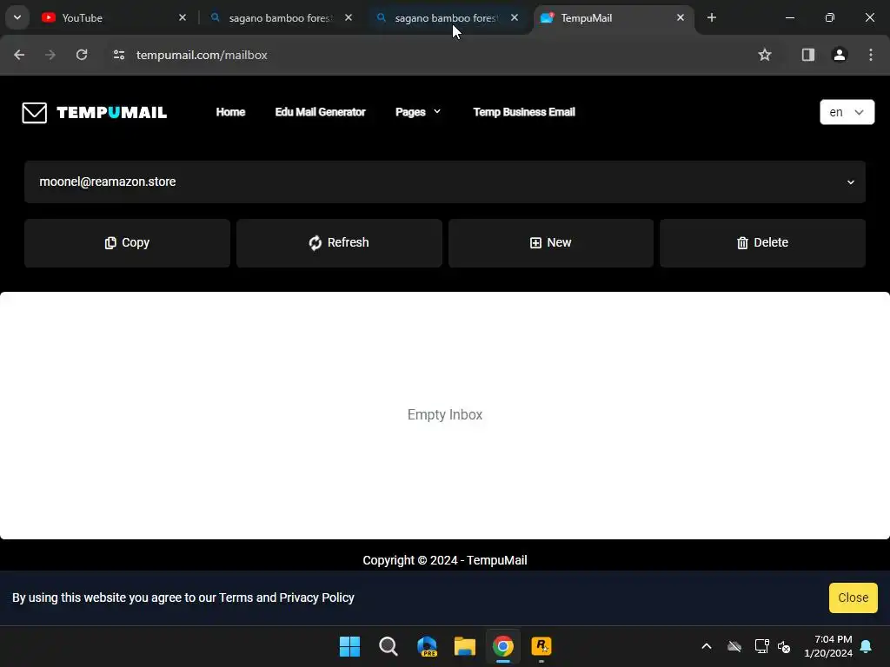Viewport: 890px width, 667px height.
Task: Click the muted volume tray icon
Action: pyautogui.click(x=784, y=646)
